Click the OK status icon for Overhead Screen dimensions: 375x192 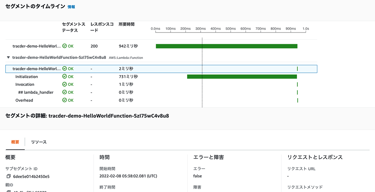click(x=64, y=100)
